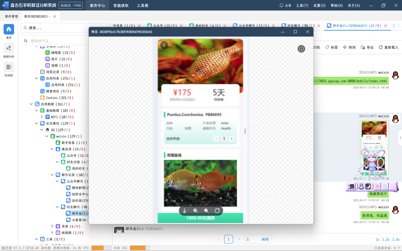Click the 案件 home sidebar icon
This screenshot has width=402, height=251.
coord(9,29)
